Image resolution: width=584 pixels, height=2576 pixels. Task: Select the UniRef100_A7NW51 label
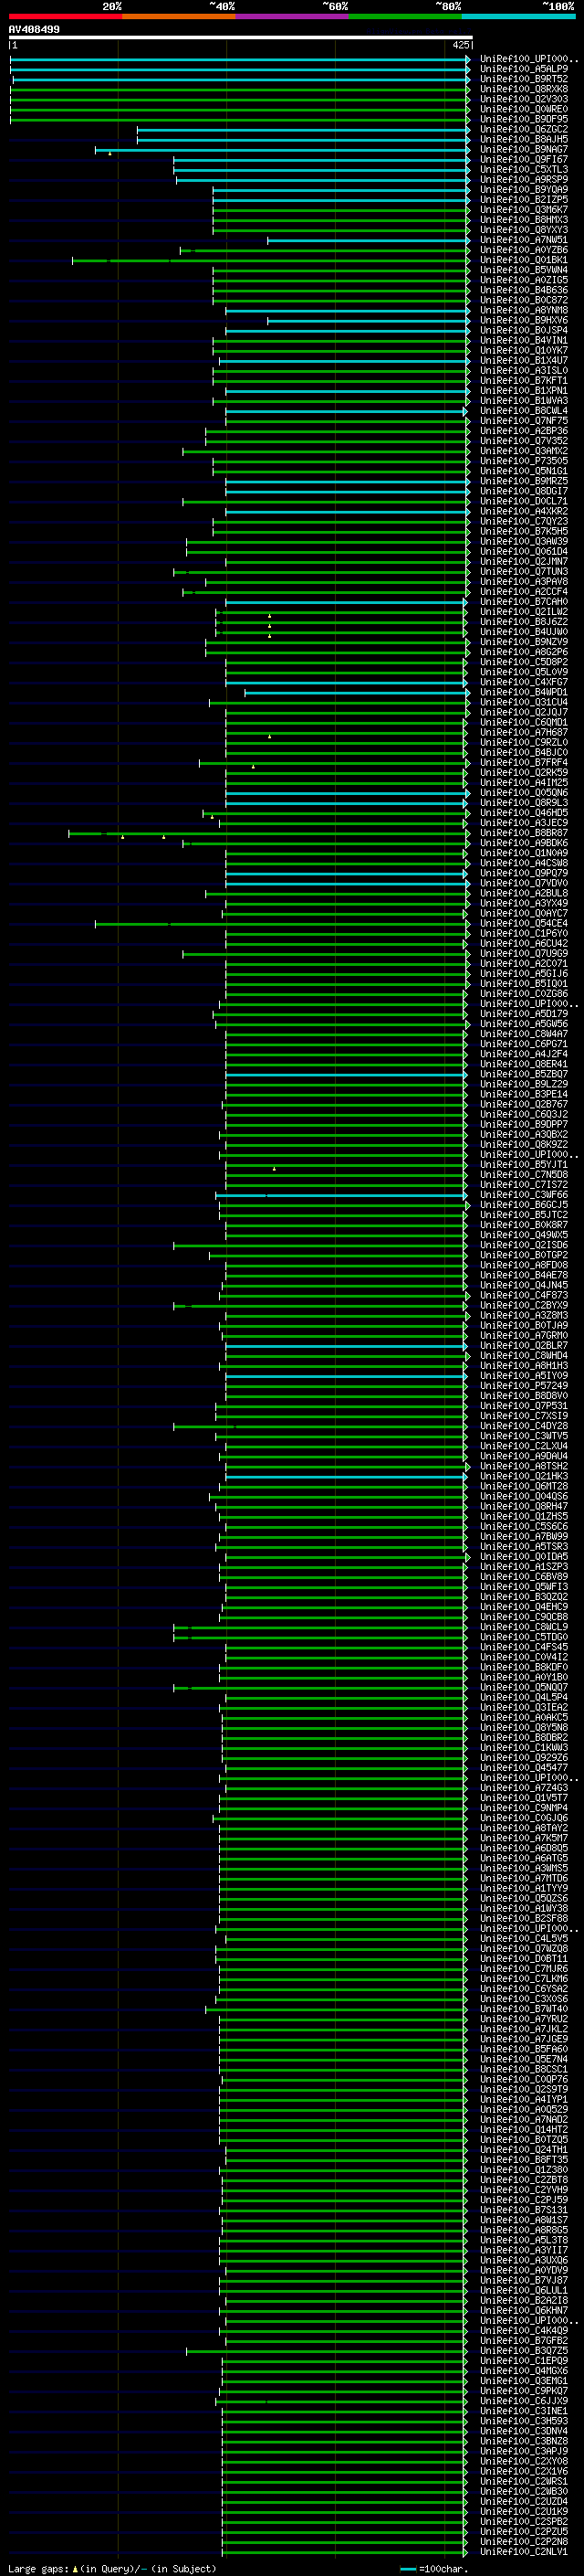[x=524, y=240]
